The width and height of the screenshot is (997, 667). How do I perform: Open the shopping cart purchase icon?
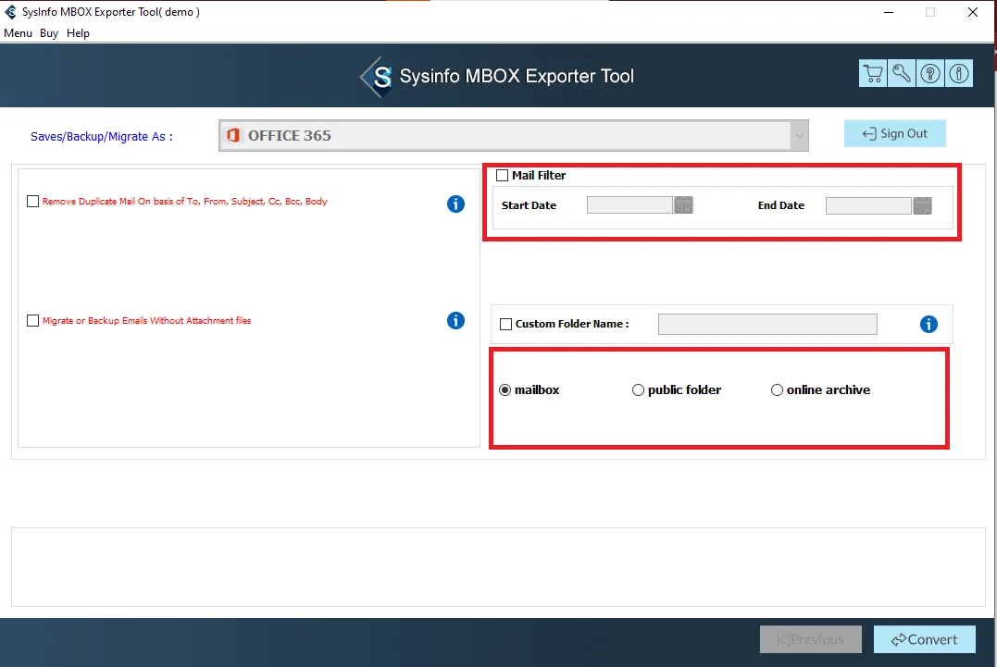[x=872, y=74]
